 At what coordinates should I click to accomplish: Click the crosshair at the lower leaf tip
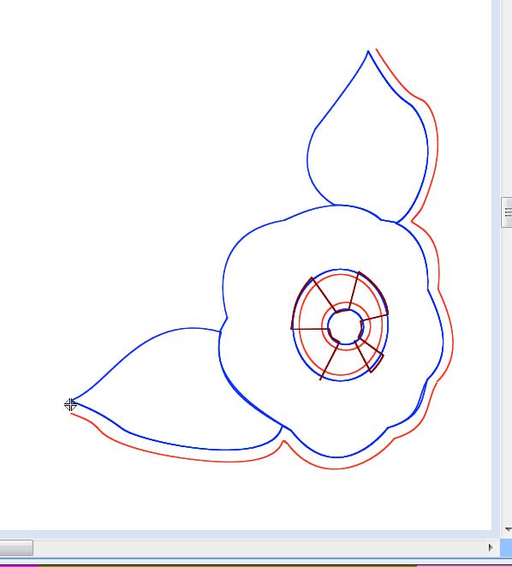tap(70, 404)
